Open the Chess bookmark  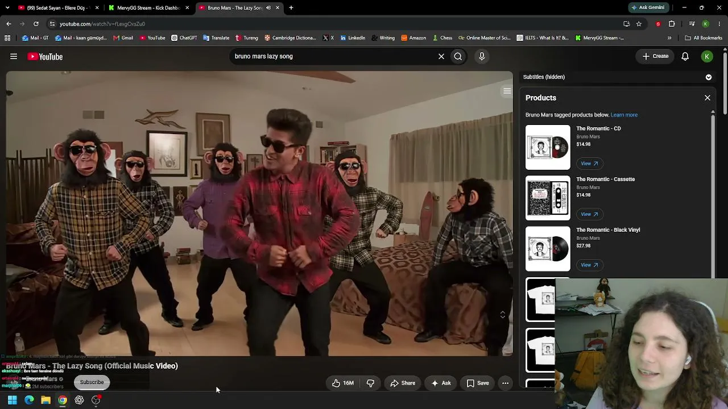[442, 38]
